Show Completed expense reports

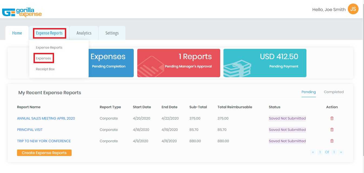tap(334, 92)
